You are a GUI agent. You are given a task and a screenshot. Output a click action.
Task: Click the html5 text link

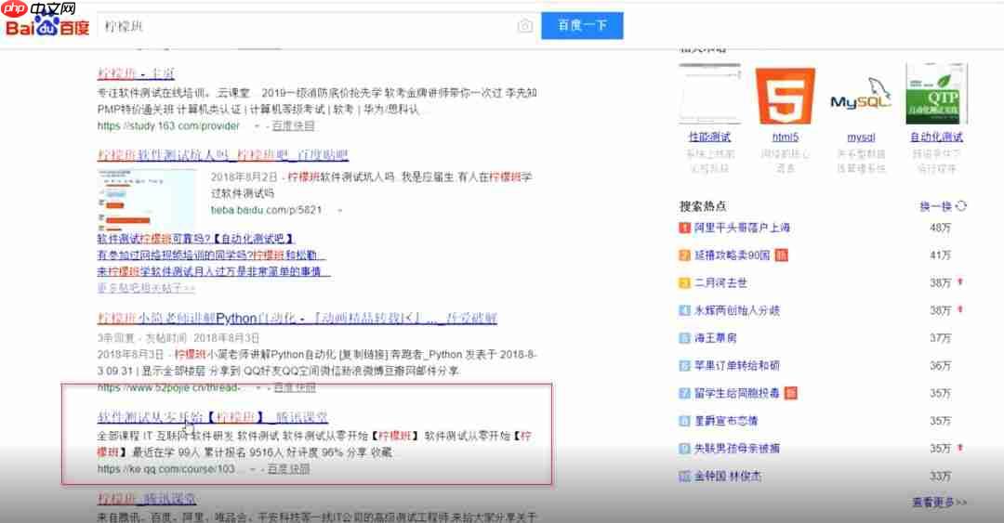(x=785, y=137)
